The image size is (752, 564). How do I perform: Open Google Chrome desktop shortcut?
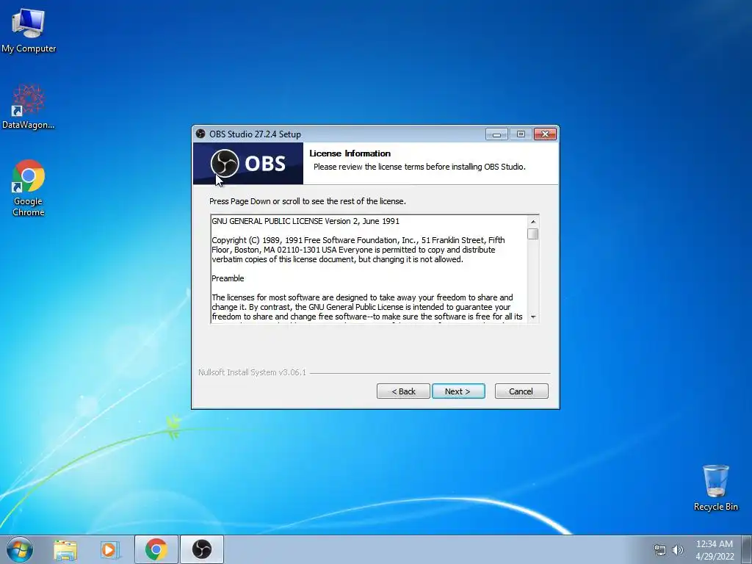click(x=29, y=188)
